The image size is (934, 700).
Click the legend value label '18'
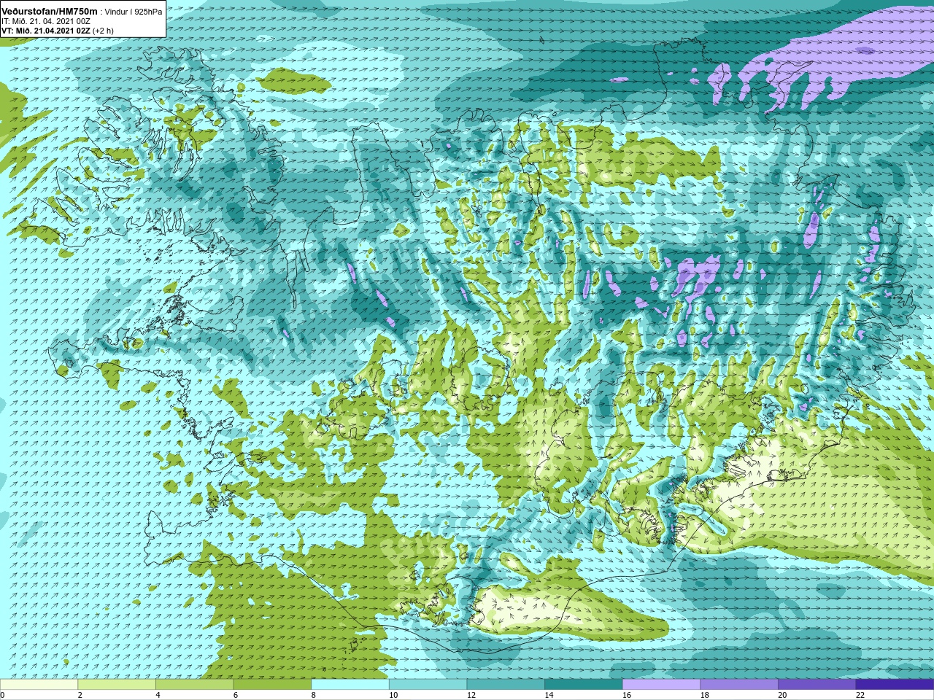[705, 695]
